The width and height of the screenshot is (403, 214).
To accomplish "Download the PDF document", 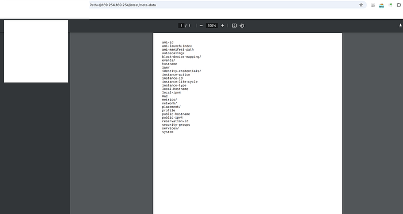I will coord(401,25).
